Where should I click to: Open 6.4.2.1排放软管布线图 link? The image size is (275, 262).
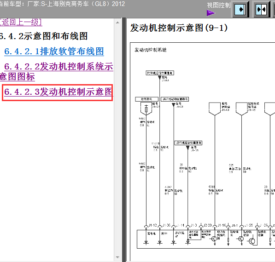(54, 51)
